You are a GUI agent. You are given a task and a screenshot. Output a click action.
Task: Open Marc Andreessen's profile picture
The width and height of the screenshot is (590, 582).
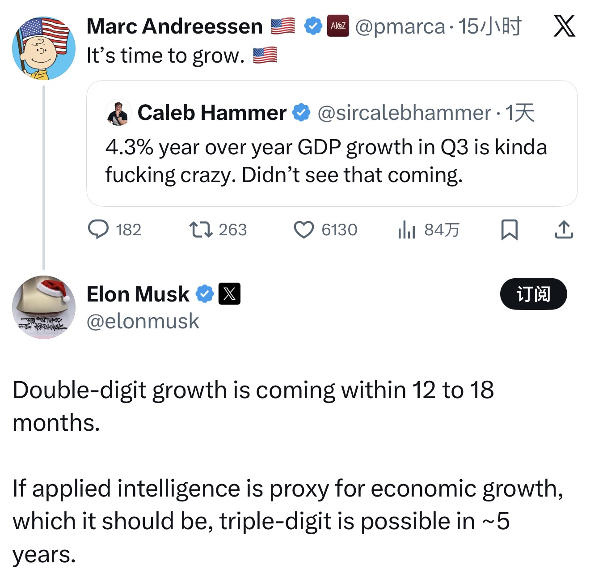[x=44, y=48]
